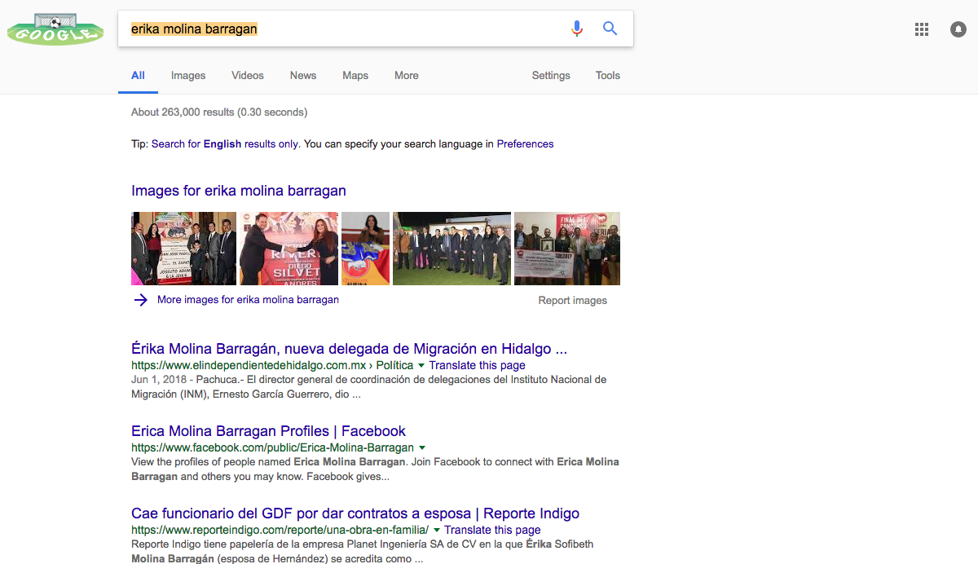Expand dropdown arrow next to Facebook URL
This screenshot has height=564, width=978.
click(422, 448)
